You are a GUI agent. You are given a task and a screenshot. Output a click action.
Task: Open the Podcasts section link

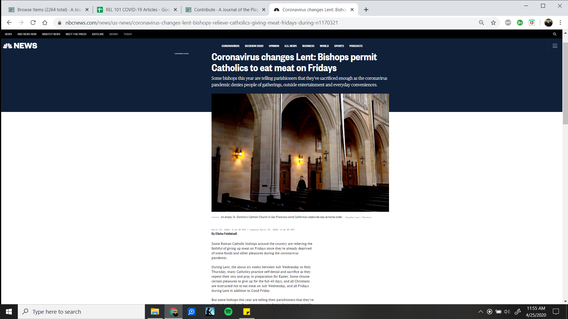click(356, 46)
